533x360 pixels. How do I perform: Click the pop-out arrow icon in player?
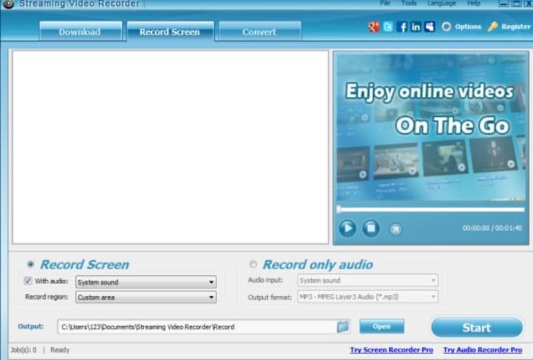click(x=395, y=229)
